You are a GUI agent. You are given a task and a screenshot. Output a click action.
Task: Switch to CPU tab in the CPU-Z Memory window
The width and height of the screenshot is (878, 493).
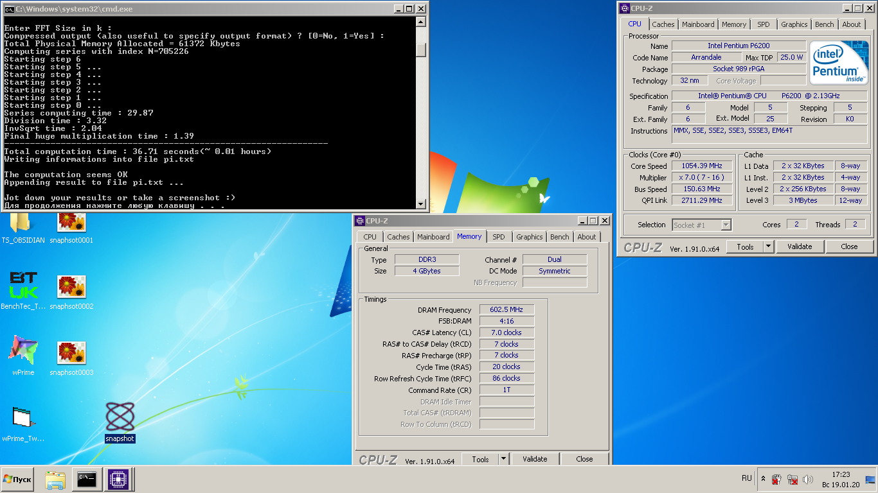370,237
